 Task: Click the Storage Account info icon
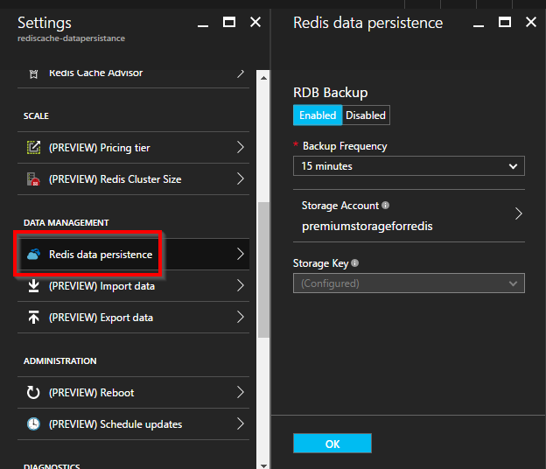pyautogui.click(x=384, y=206)
